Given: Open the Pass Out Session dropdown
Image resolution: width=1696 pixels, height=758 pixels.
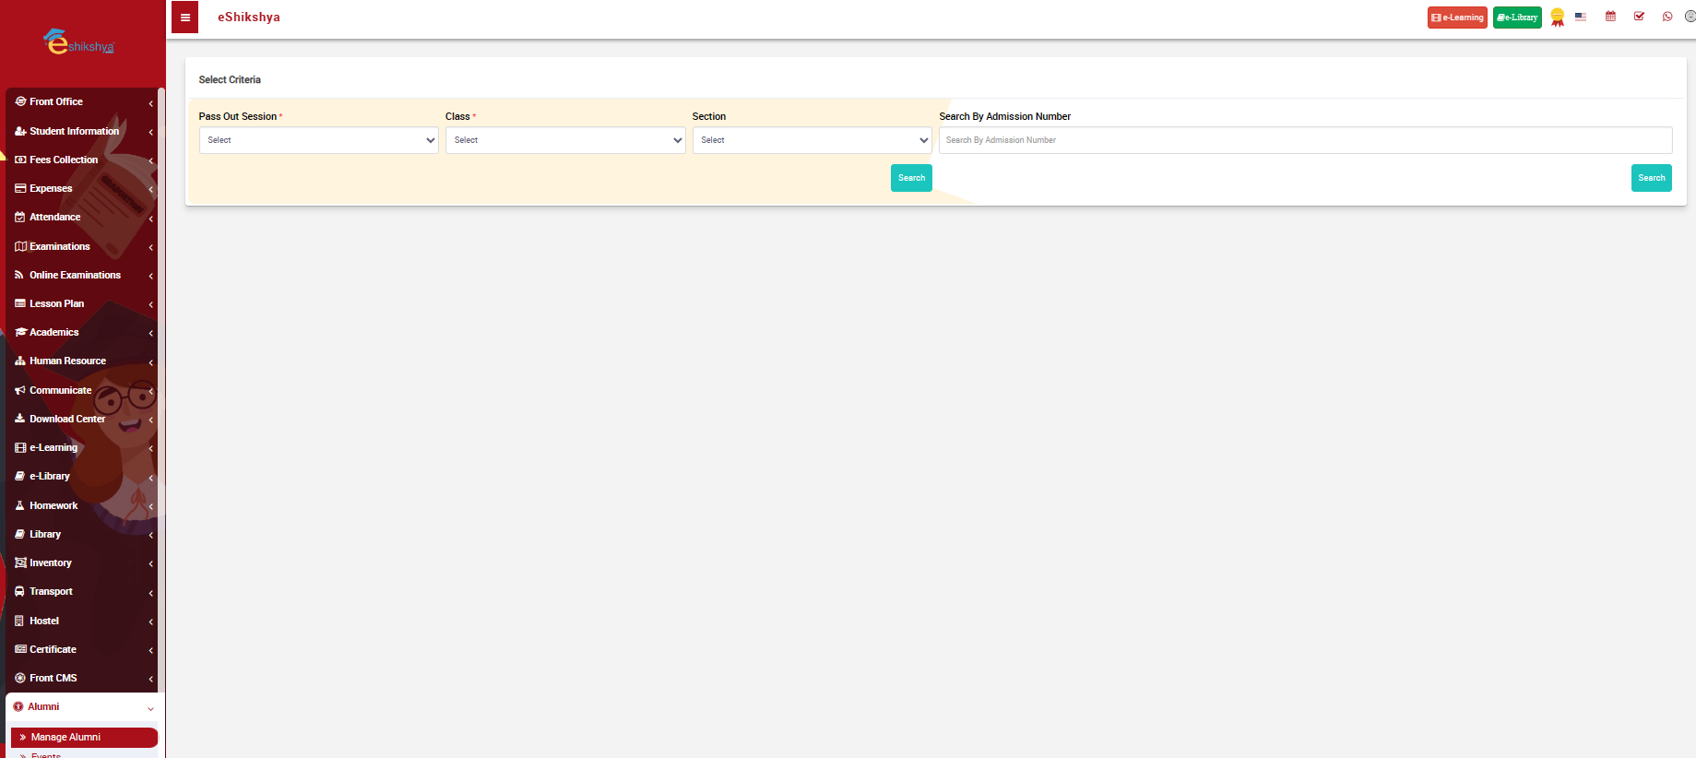Looking at the screenshot, I should pos(318,140).
